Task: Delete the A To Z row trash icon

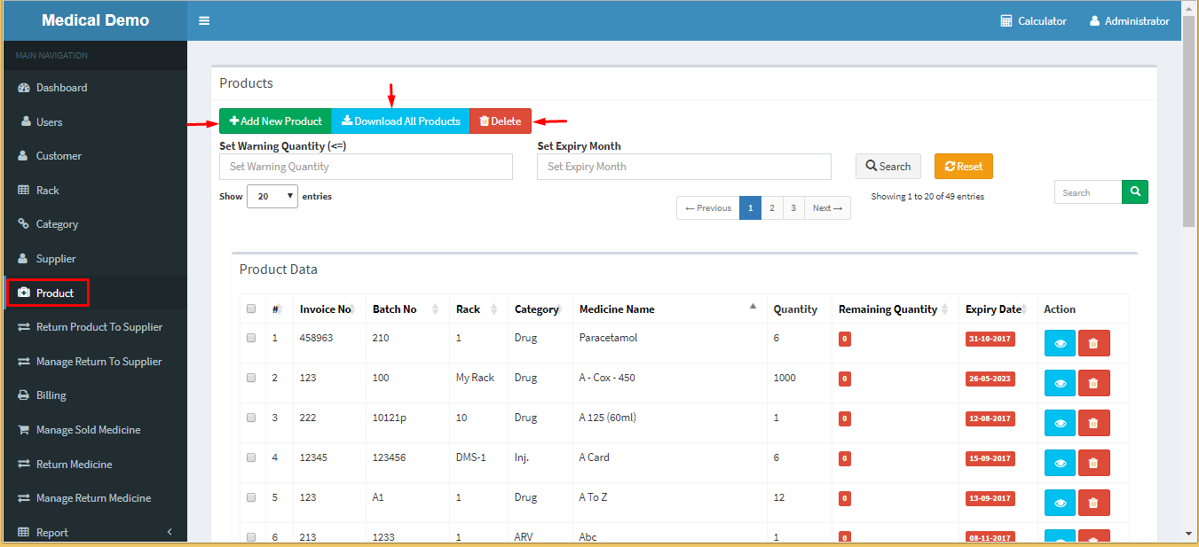Action: [1093, 503]
